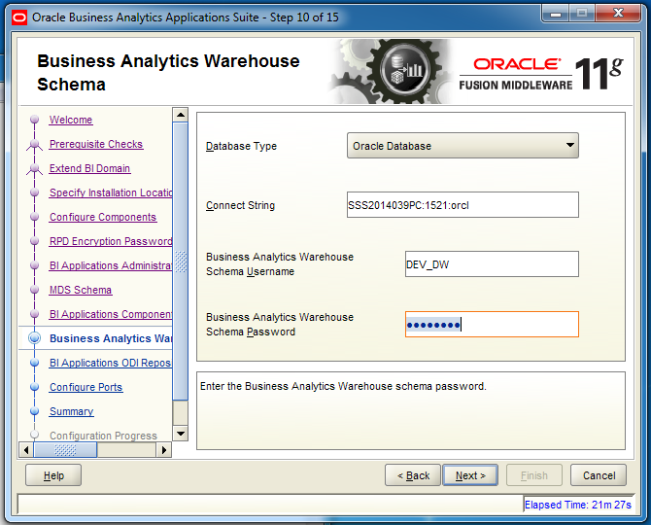
Task: Open the Configure Ports step
Action: pyautogui.click(x=86, y=387)
